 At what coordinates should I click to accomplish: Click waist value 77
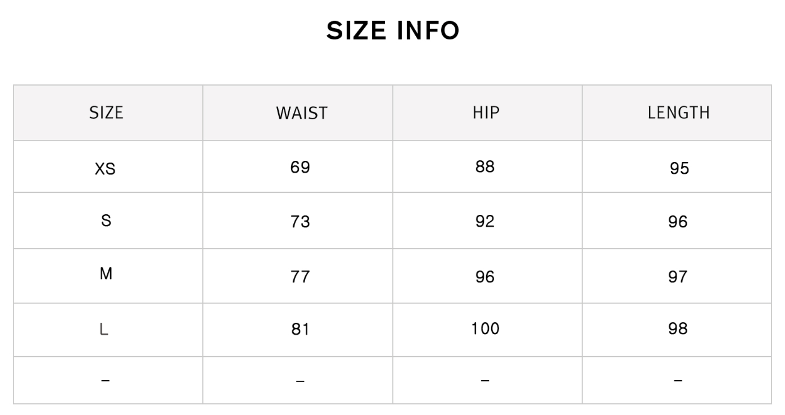(x=300, y=277)
